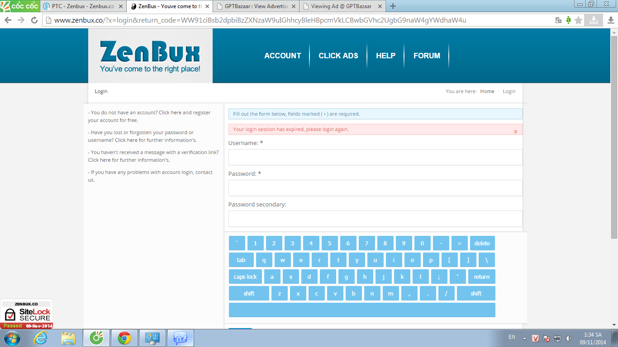The width and height of the screenshot is (618, 347).
Task: Bookmark this page with the star icon
Action: point(579,20)
